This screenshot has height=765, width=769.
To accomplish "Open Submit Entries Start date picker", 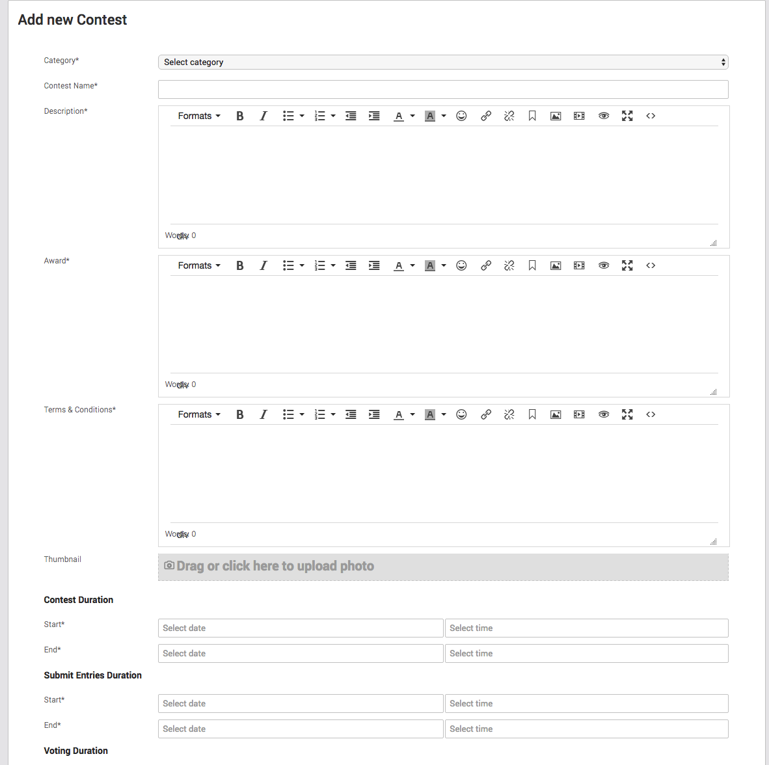I will point(301,704).
